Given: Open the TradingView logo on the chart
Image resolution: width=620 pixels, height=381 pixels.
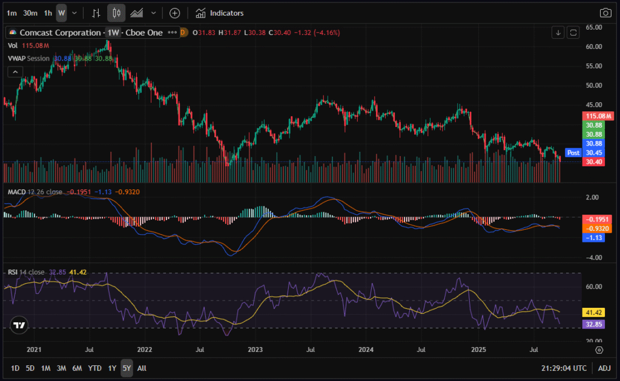Looking at the screenshot, I should coord(19,325).
